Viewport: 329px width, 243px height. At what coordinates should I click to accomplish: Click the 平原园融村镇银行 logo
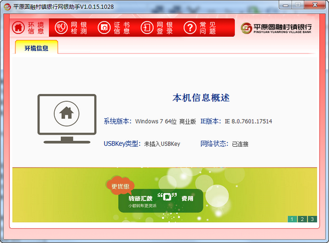coord(276,28)
